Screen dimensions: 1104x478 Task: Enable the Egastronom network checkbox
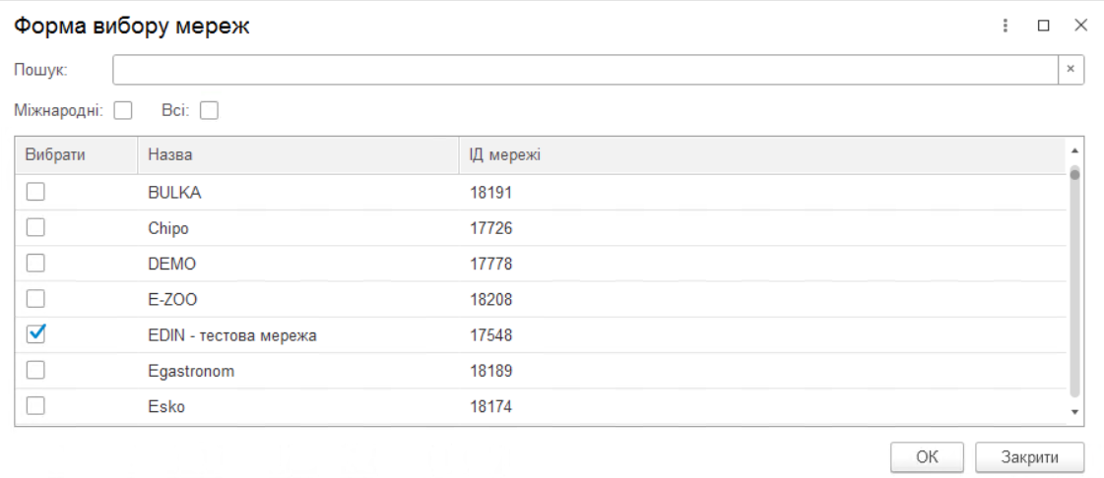[36, 371]
